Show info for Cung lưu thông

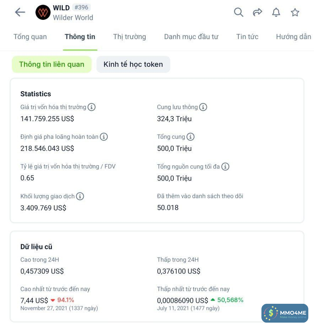coord(203,107)
